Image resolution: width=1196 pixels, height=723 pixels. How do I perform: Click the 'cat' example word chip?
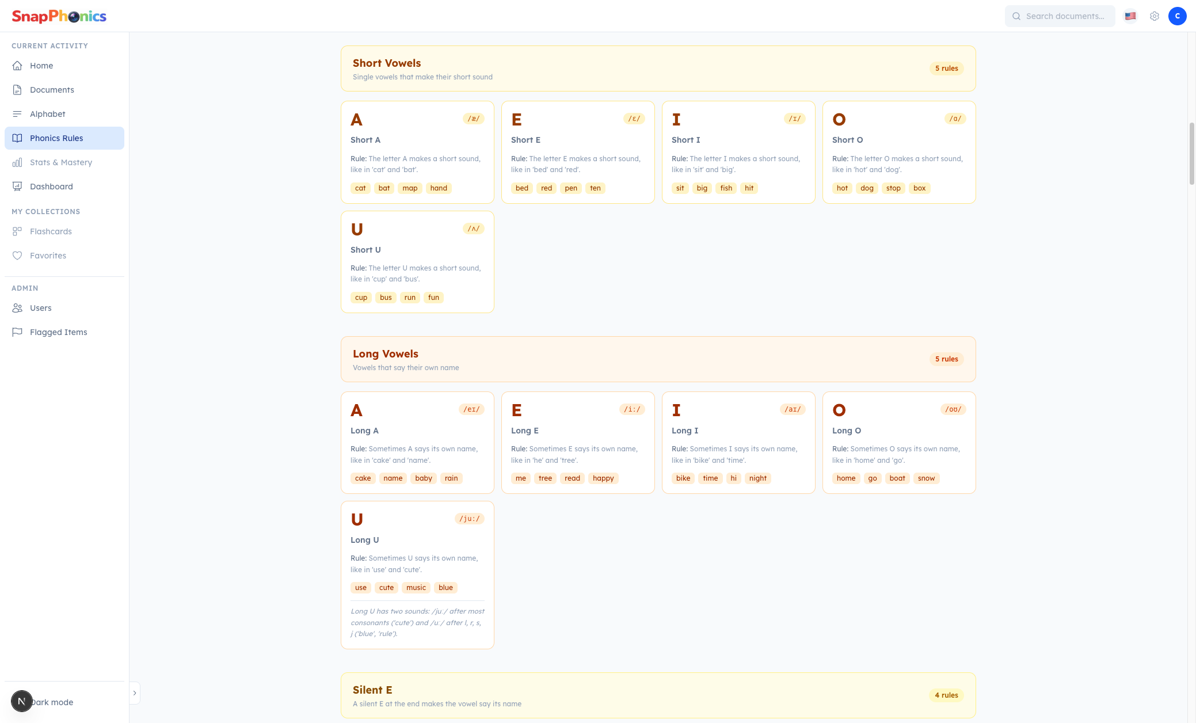(360, 188)
